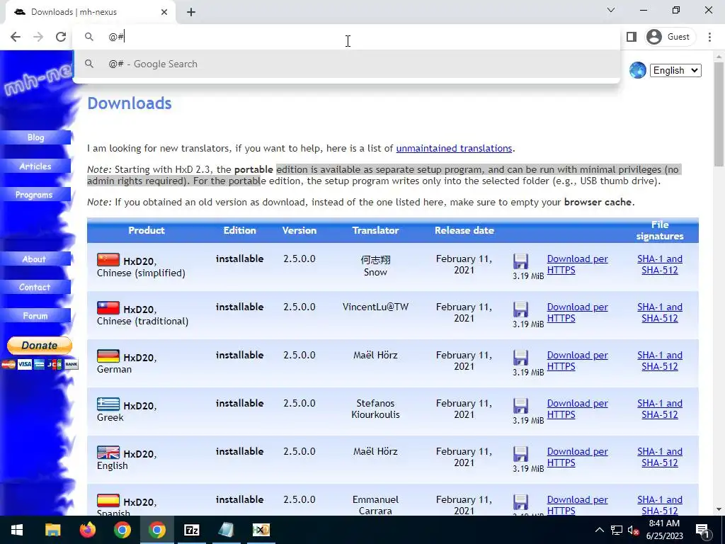Click the page vertical scrollbar thumb
The height and width of the screenshot is (544, 725).
[719, 114]
